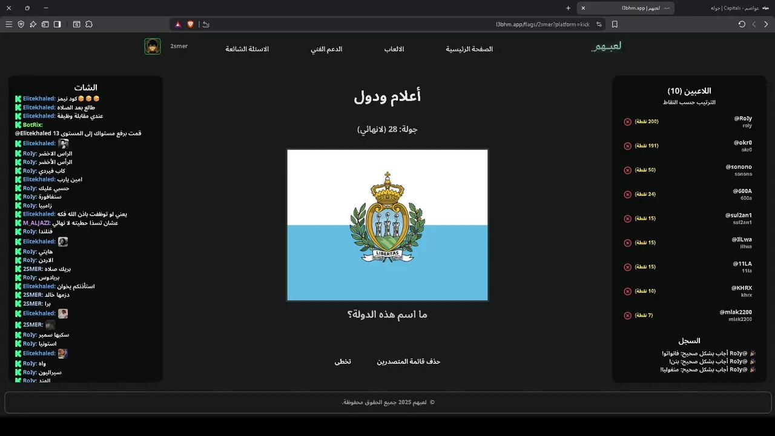Open the 2SMER chat image thumbnail
This screenshot has height=436, width=775.
(50, 325)
